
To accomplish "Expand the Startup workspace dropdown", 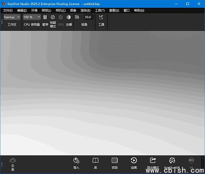I will (12, 17).
